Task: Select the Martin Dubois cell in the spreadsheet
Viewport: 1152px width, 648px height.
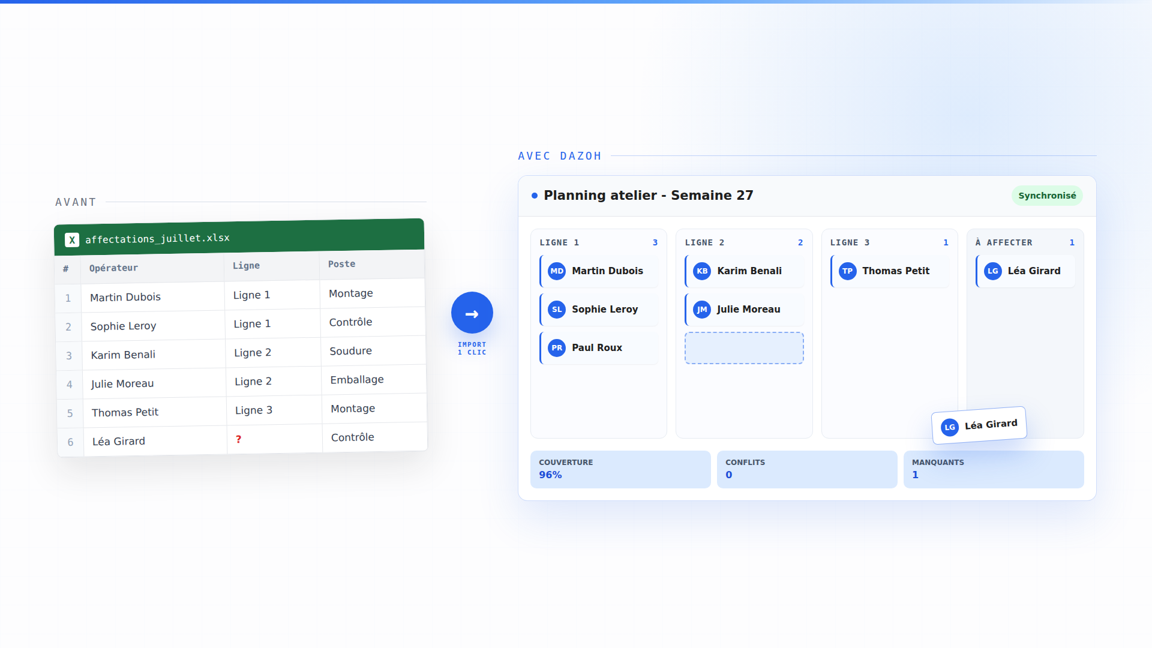Action: tap(152, 297)
